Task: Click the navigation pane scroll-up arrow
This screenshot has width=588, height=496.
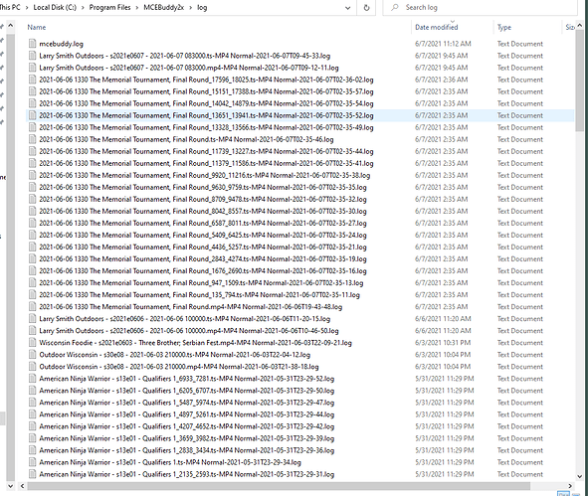Action: (x=11, y=26)
